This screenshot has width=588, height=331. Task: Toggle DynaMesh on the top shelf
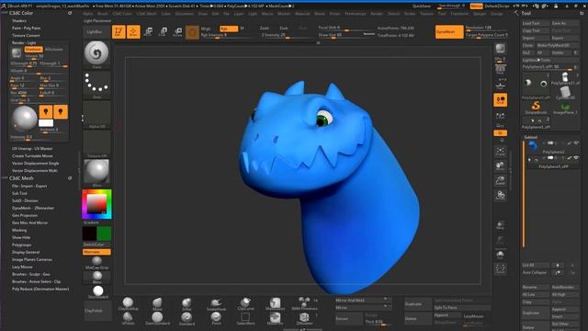tap(449, 32)
